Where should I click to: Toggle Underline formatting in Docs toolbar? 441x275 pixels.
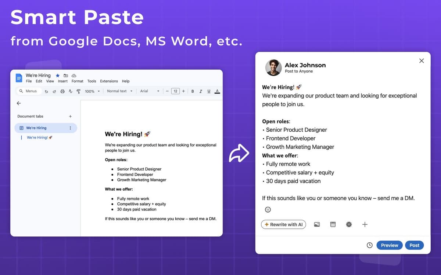pyautogui.click(x=209, y=91)
